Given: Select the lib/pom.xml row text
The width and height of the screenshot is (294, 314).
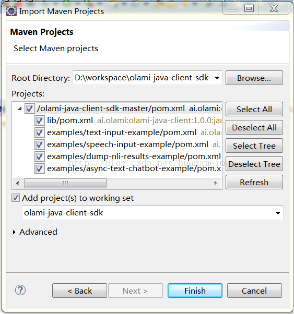Looking at the screenshot, I should pyautogui.click(x=70, y=120).
